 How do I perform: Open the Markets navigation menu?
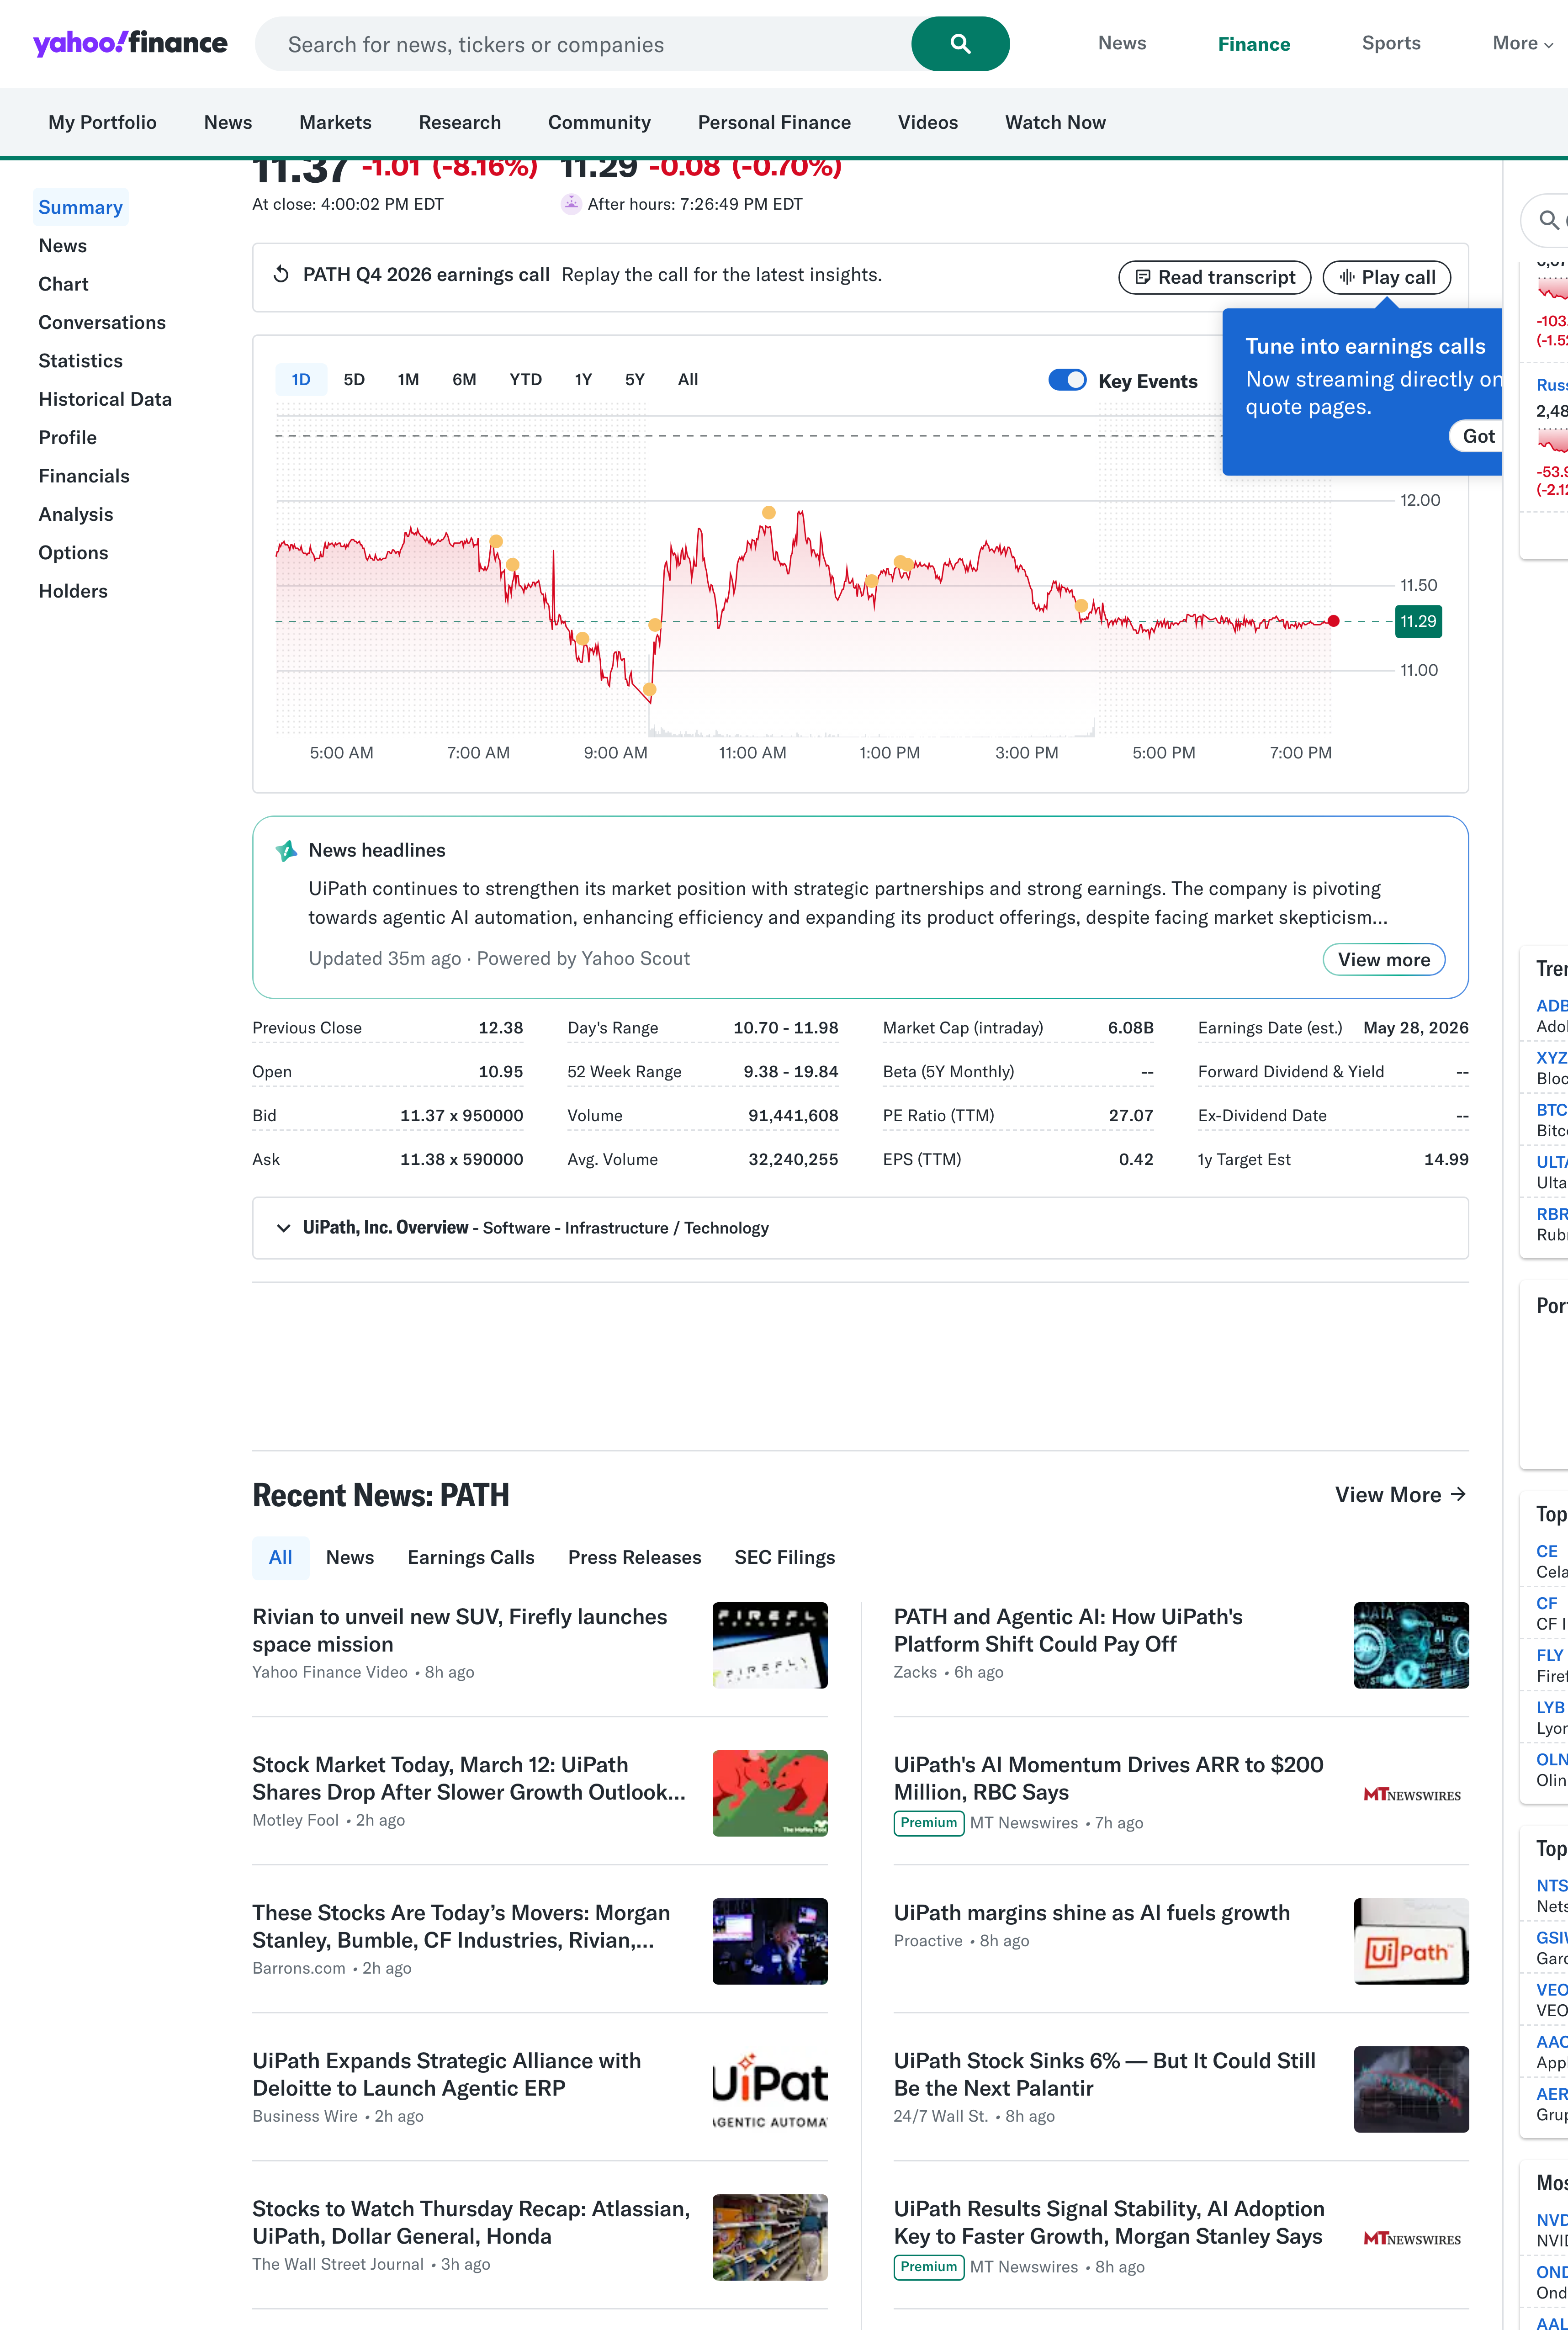[x=334, y=122]
